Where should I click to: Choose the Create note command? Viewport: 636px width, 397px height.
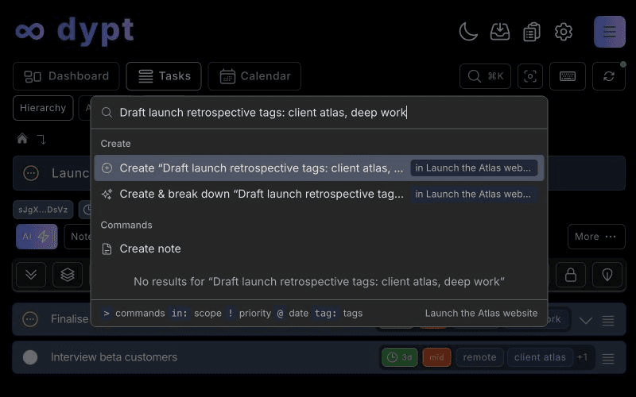pos(320,249)
